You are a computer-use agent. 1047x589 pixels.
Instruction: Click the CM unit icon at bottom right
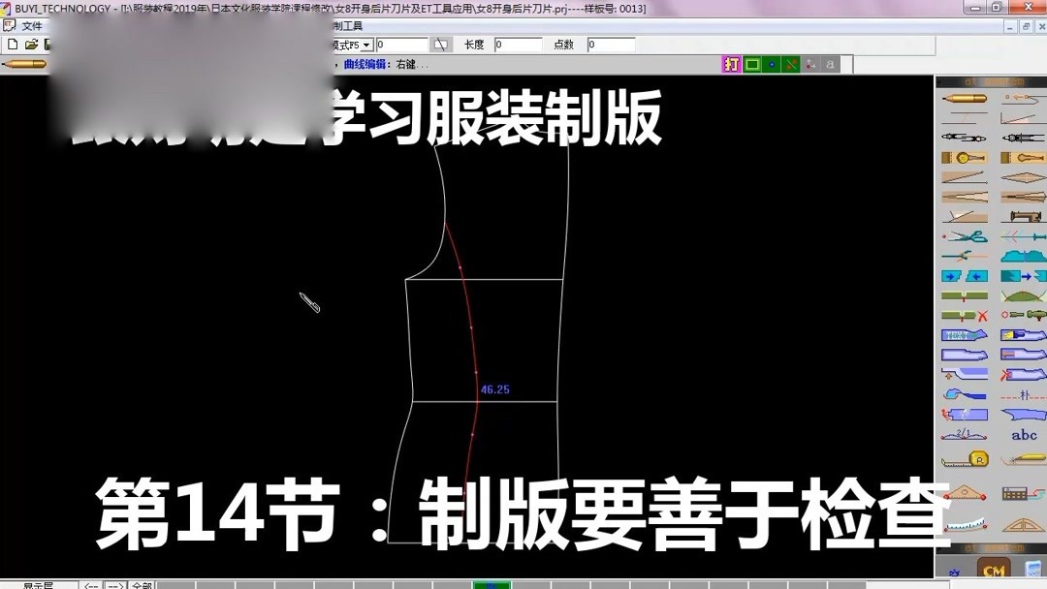tap(993, 571)
